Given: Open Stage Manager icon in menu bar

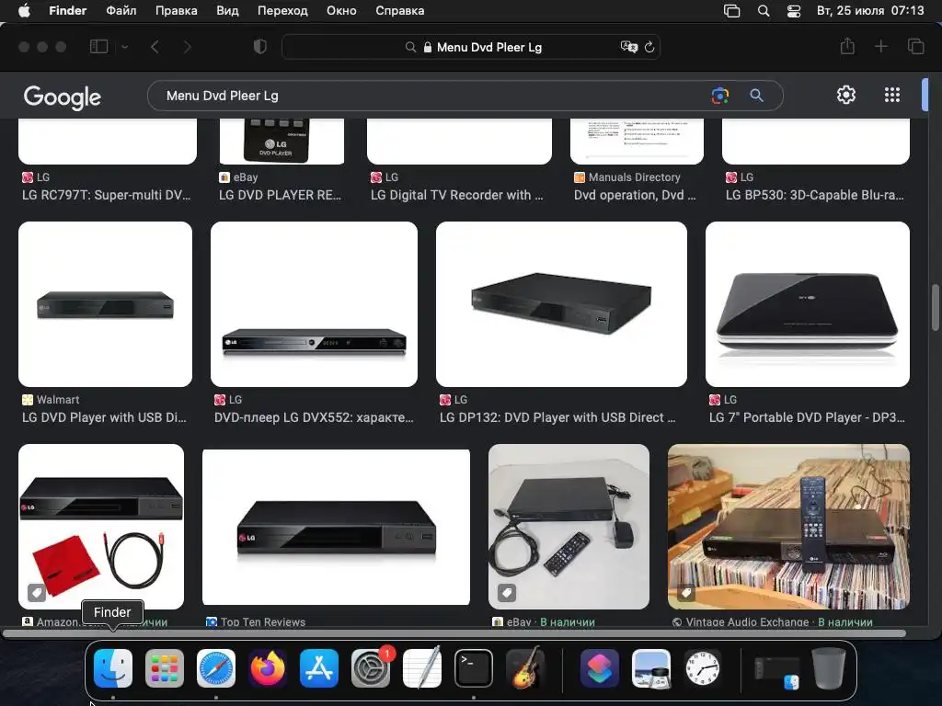Looking at the screenshot, I should (731, 11).
